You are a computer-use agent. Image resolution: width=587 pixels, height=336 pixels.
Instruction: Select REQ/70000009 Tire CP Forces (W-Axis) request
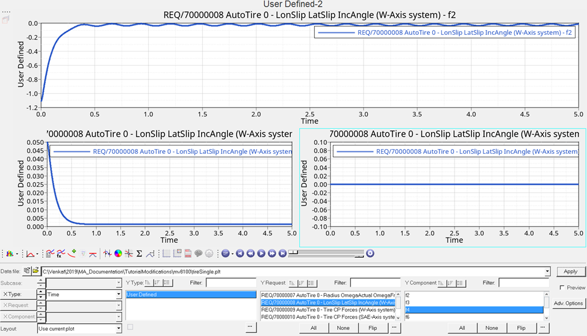point(328,310)
